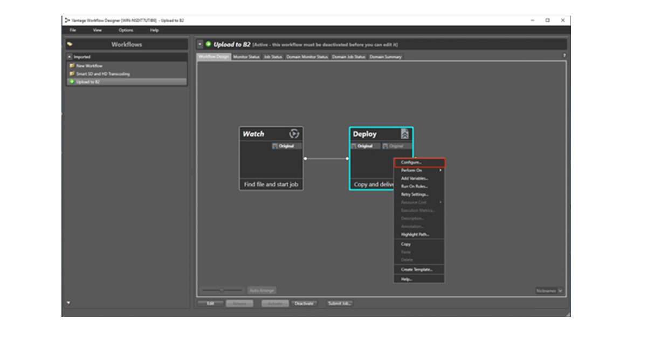
Task: Collapse the Imported category
Action: [70, 57]
